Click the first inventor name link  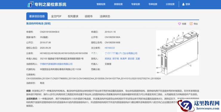coord(108,59)
